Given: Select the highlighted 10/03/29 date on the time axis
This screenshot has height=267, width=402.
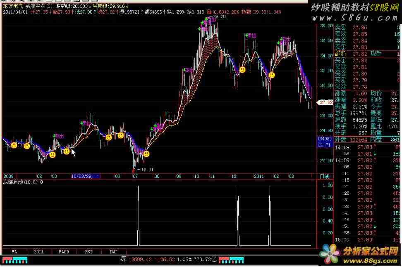Looking at the screenshot, I should coord(85,176).
